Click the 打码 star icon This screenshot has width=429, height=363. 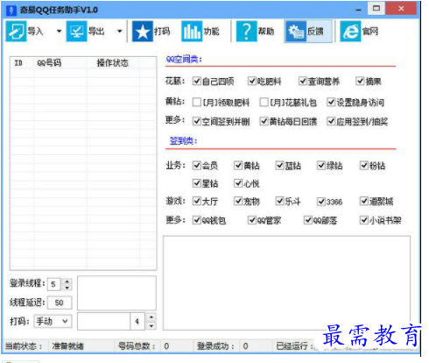(143, 32)
